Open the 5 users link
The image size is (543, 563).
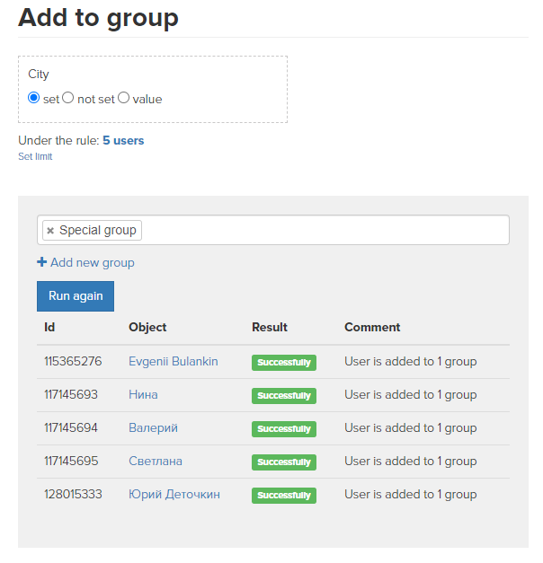click(x=123, y=140)
